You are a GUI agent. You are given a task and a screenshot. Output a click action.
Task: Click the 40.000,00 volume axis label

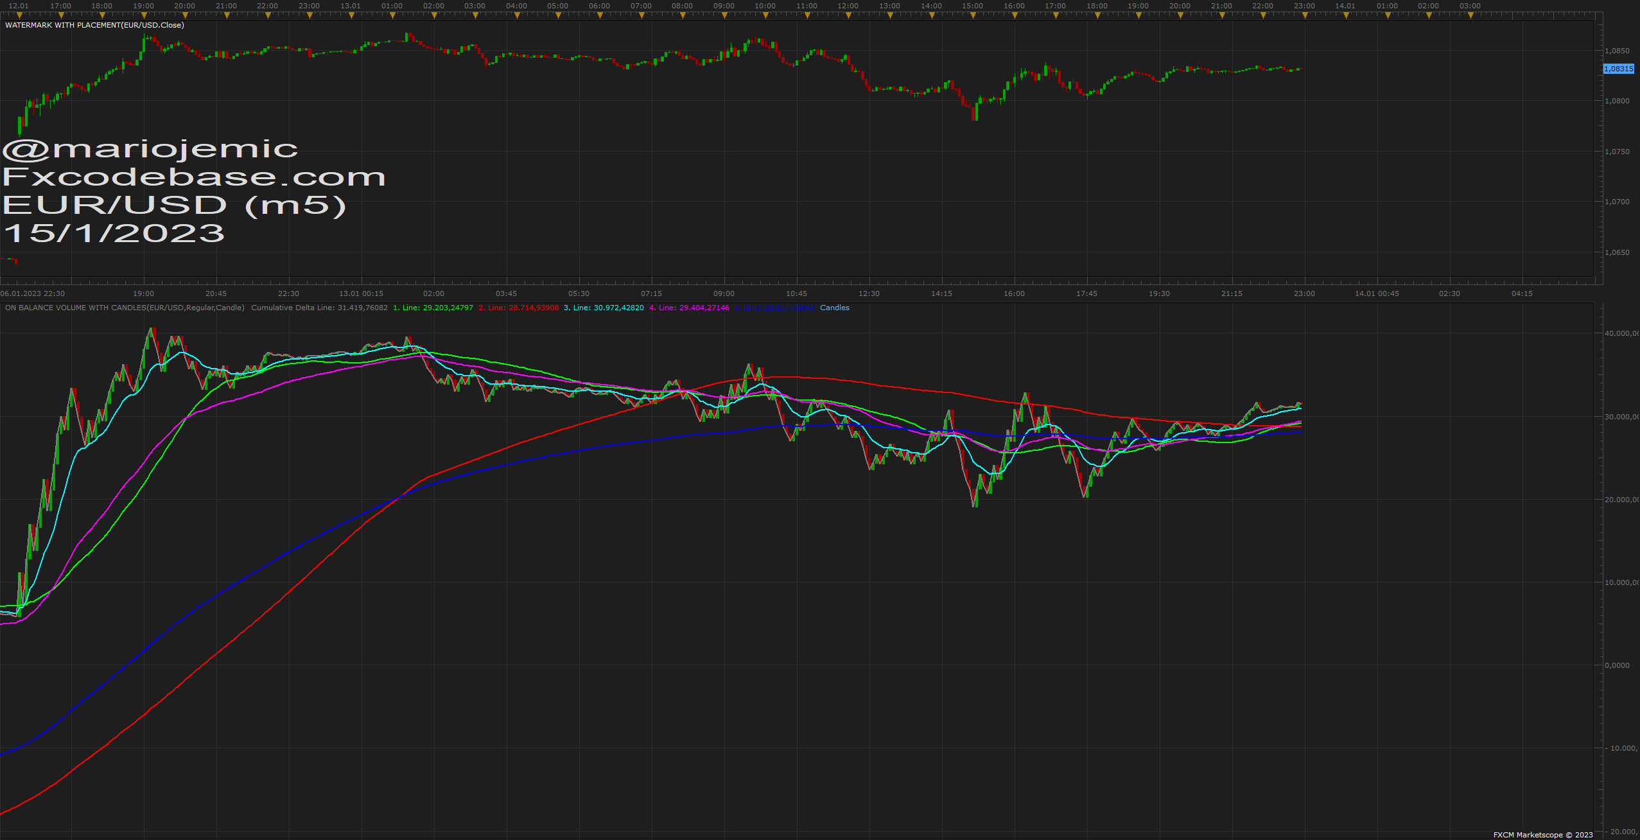1621,333
